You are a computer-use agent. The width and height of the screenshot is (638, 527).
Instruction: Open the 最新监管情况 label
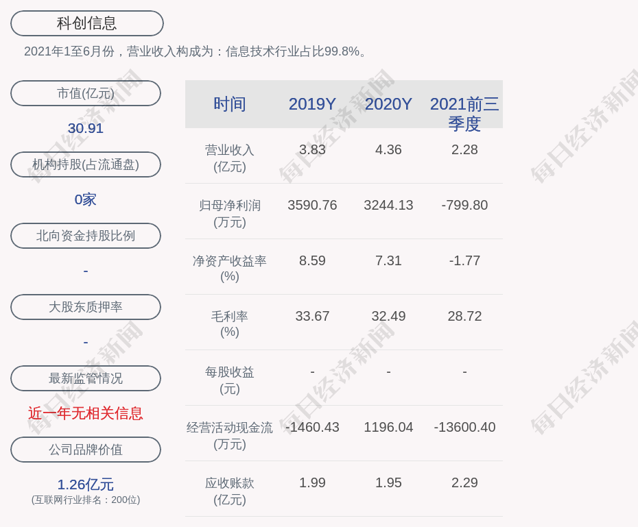[86, 378]
